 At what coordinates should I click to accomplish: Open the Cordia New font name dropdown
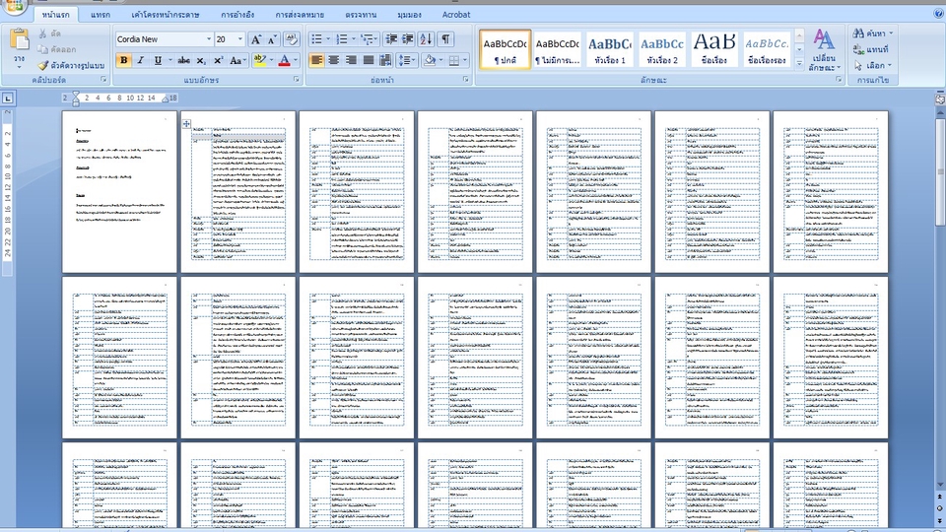[x=209, y=39]
